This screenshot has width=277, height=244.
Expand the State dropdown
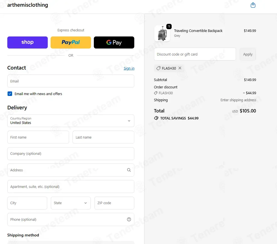(x=71, y=203)
